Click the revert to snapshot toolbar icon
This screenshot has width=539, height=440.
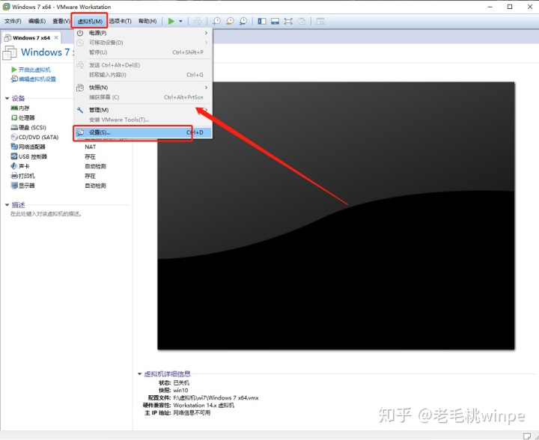(x=230, y=21)
